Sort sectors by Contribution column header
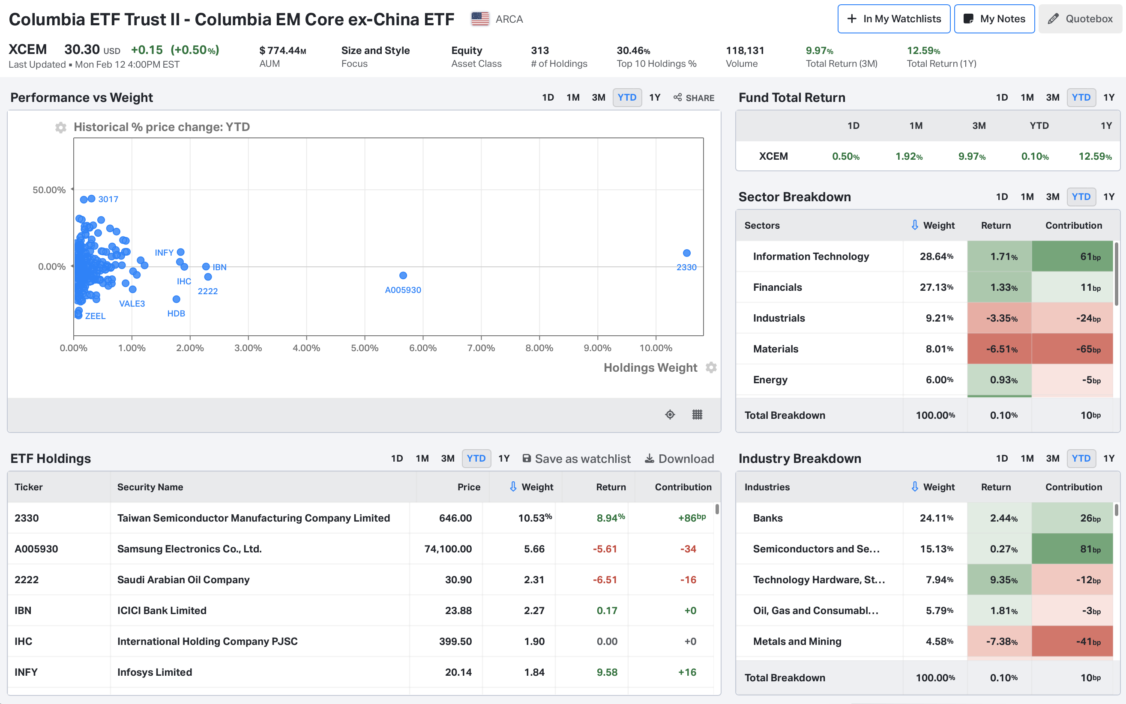1126x704 pixels. [1073, 225]
